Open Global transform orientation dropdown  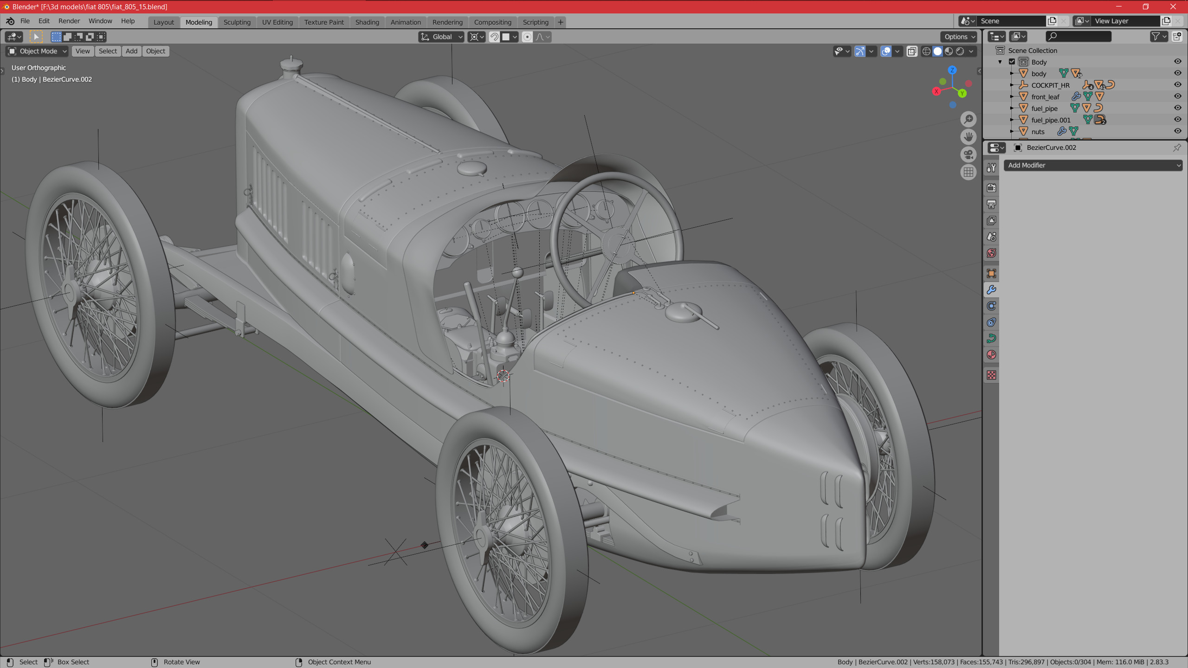(x=441, y=37)
